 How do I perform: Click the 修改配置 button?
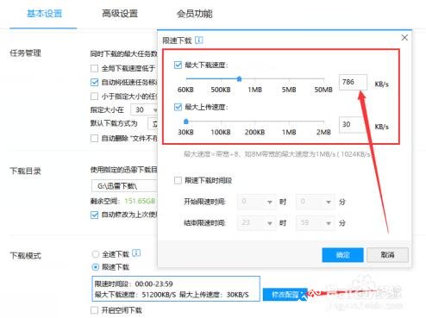tap(285, 295)
